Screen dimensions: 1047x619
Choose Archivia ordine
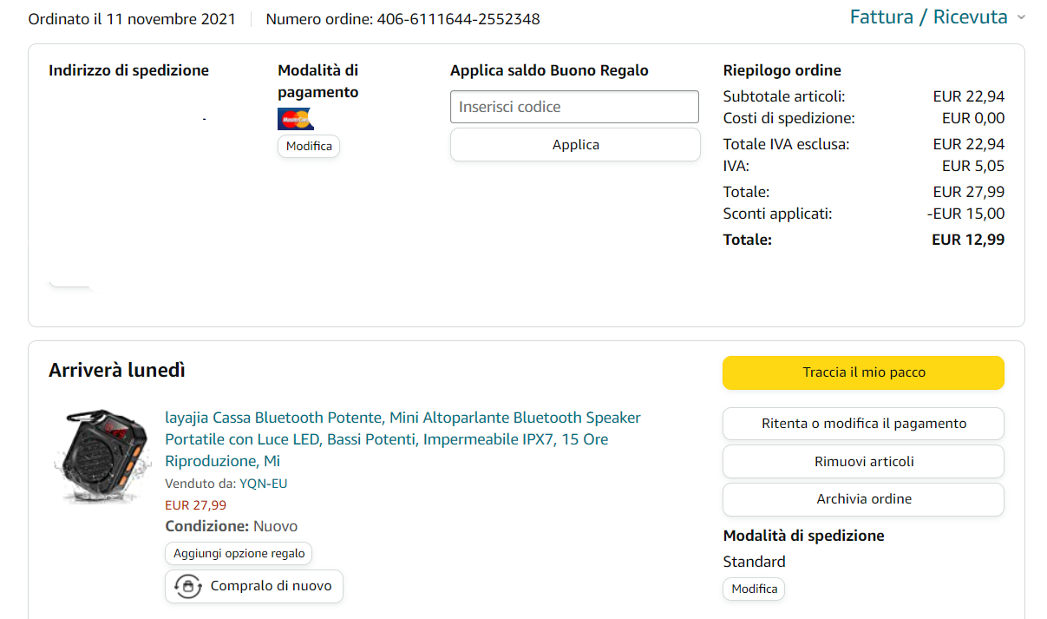[x=863, y=499]
